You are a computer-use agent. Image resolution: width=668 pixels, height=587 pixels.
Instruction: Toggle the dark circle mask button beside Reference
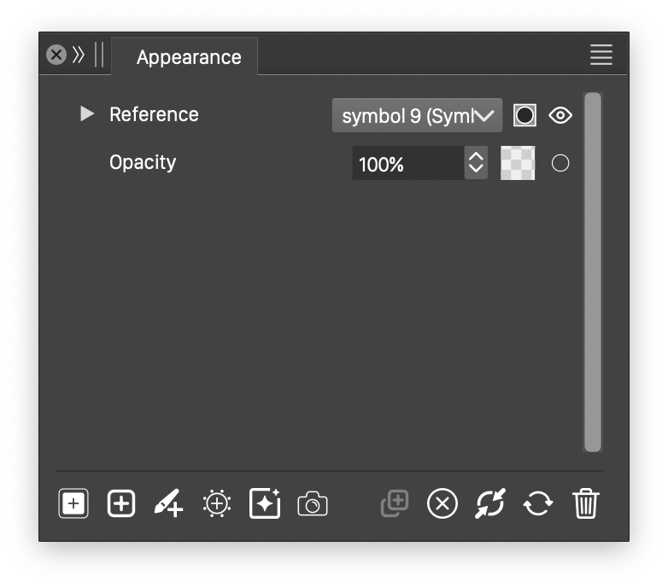click(x=524, y=115)
